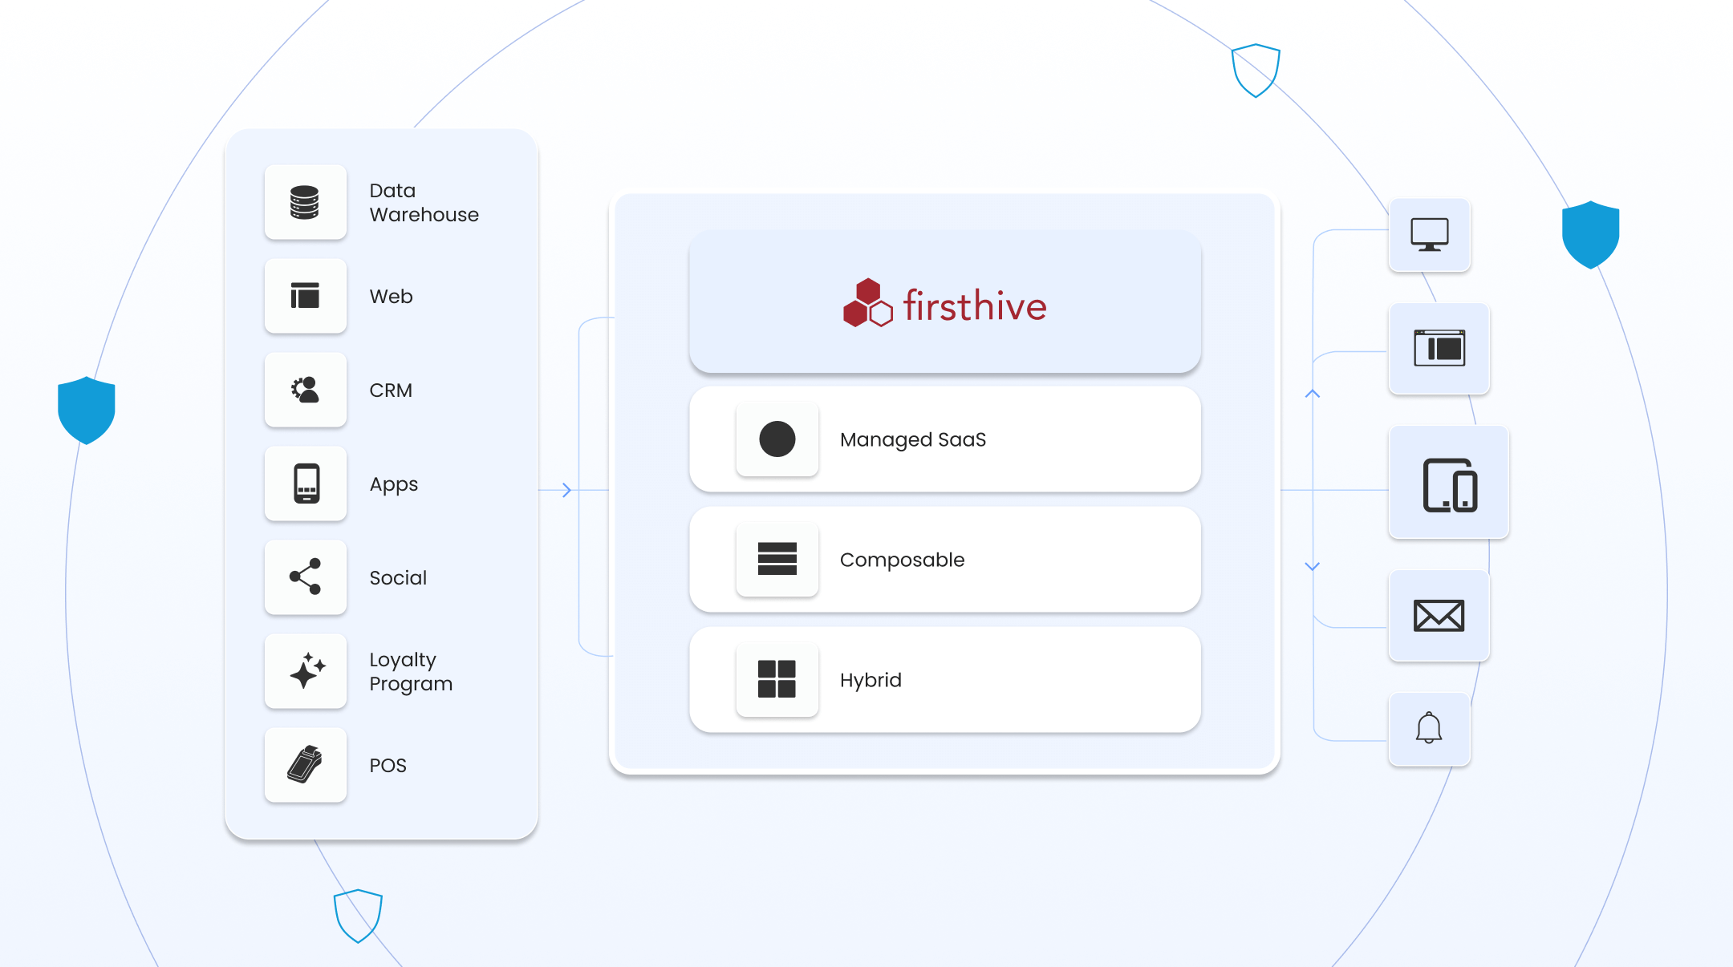Click the up chevron on output connector

pyautogui.click(x=1313, y=394)
